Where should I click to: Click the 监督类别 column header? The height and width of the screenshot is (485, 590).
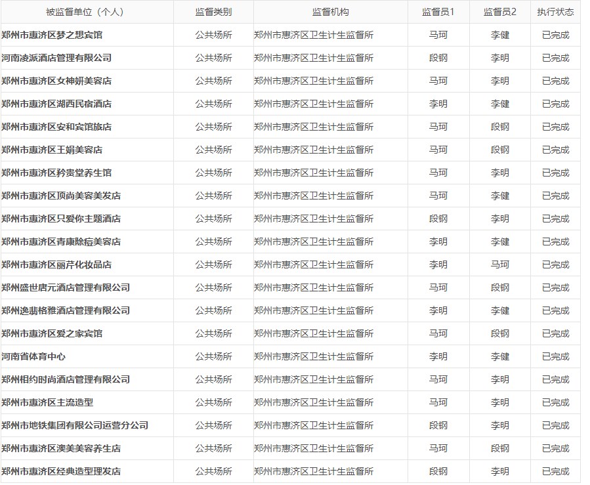pyautogui.click(x=213, y=12)
